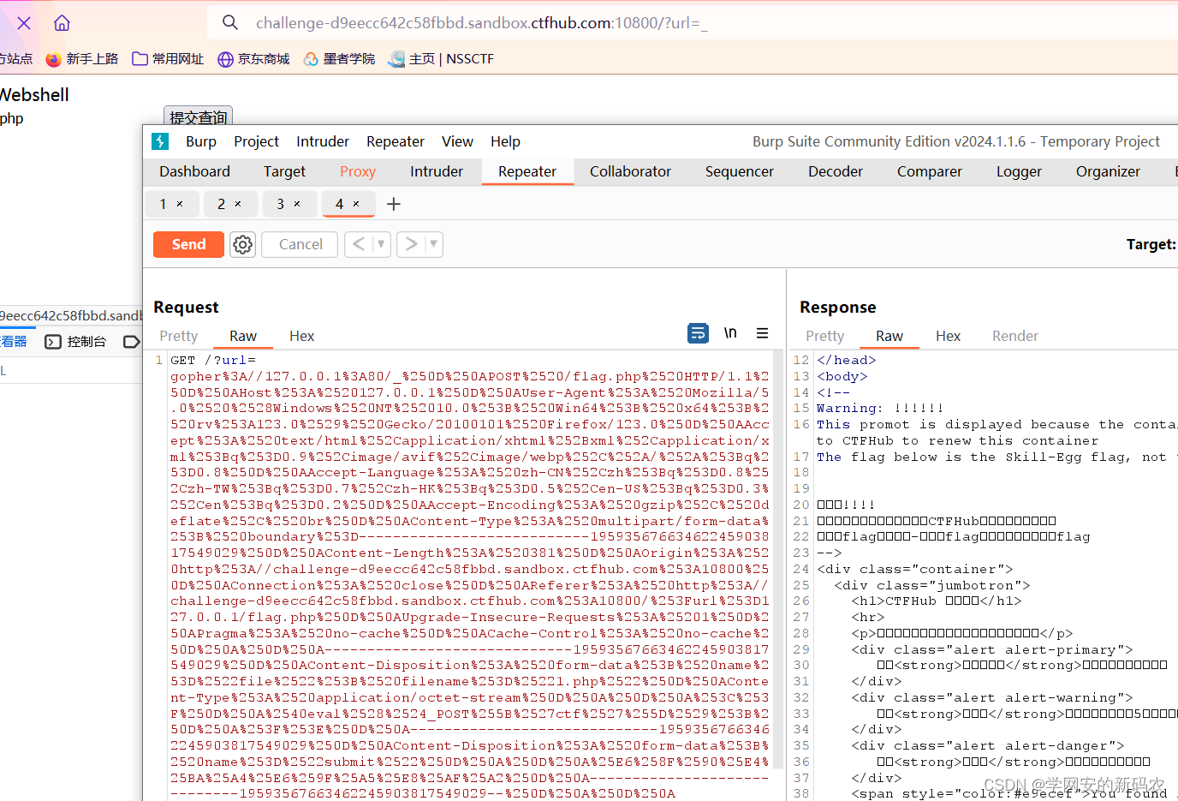Viewport: 1178px width, 801px height.
Task: Switch to the Collaborator tab
Action: 630,171
